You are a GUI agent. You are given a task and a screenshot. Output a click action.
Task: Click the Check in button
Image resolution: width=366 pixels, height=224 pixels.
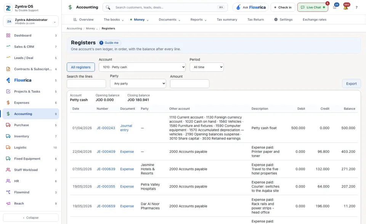pyautogui.click(x=283, y=7)
